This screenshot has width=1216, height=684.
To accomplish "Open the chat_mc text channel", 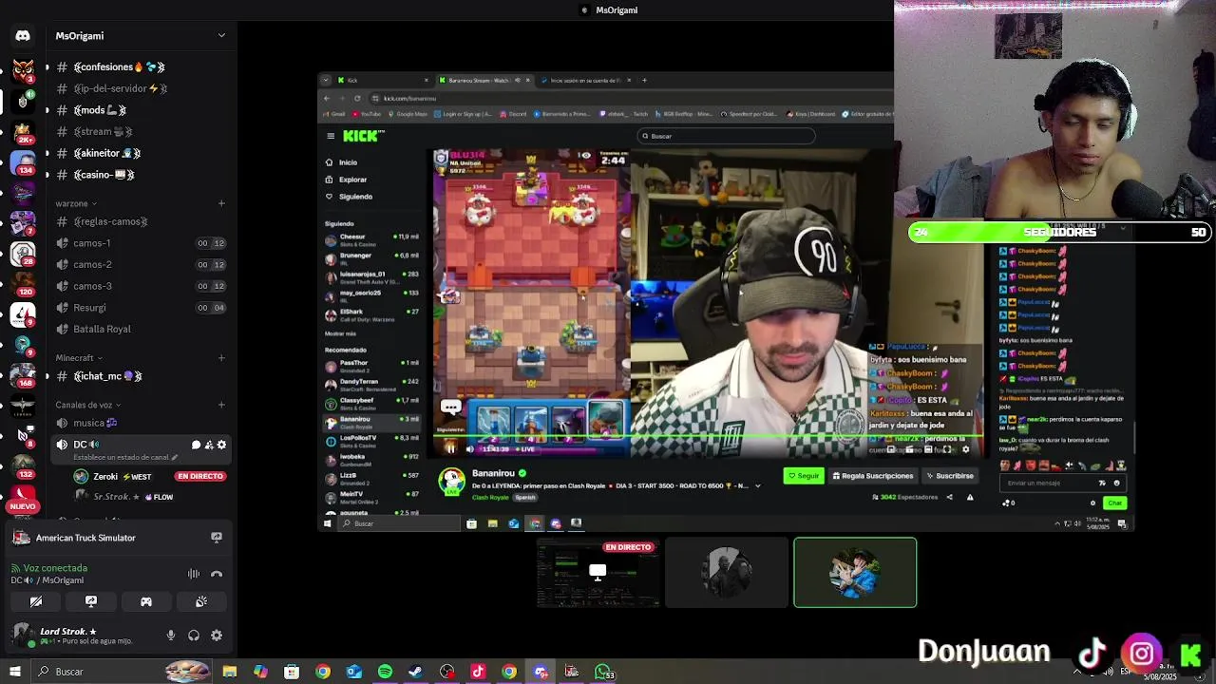I will tap(141, 376).
